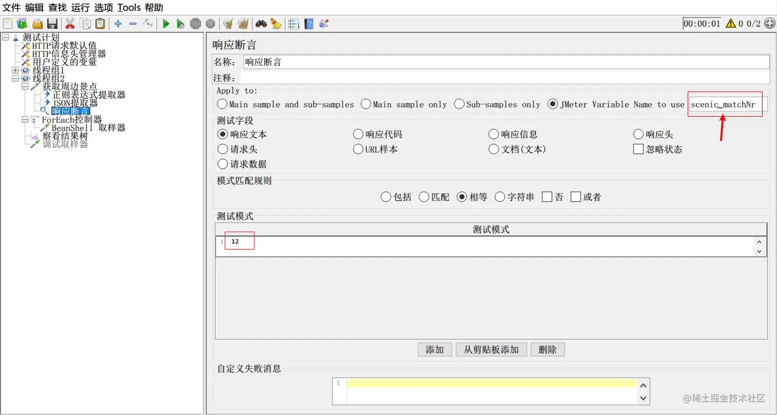Start the test with the green play icon
This screenshot has width=777, height=415.
pos(165,23)
